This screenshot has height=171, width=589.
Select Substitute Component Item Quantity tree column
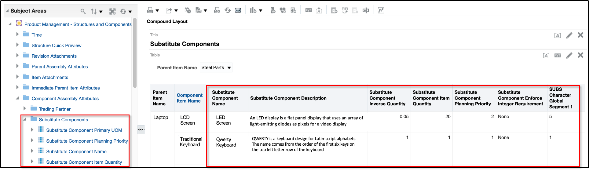point(84,162)
